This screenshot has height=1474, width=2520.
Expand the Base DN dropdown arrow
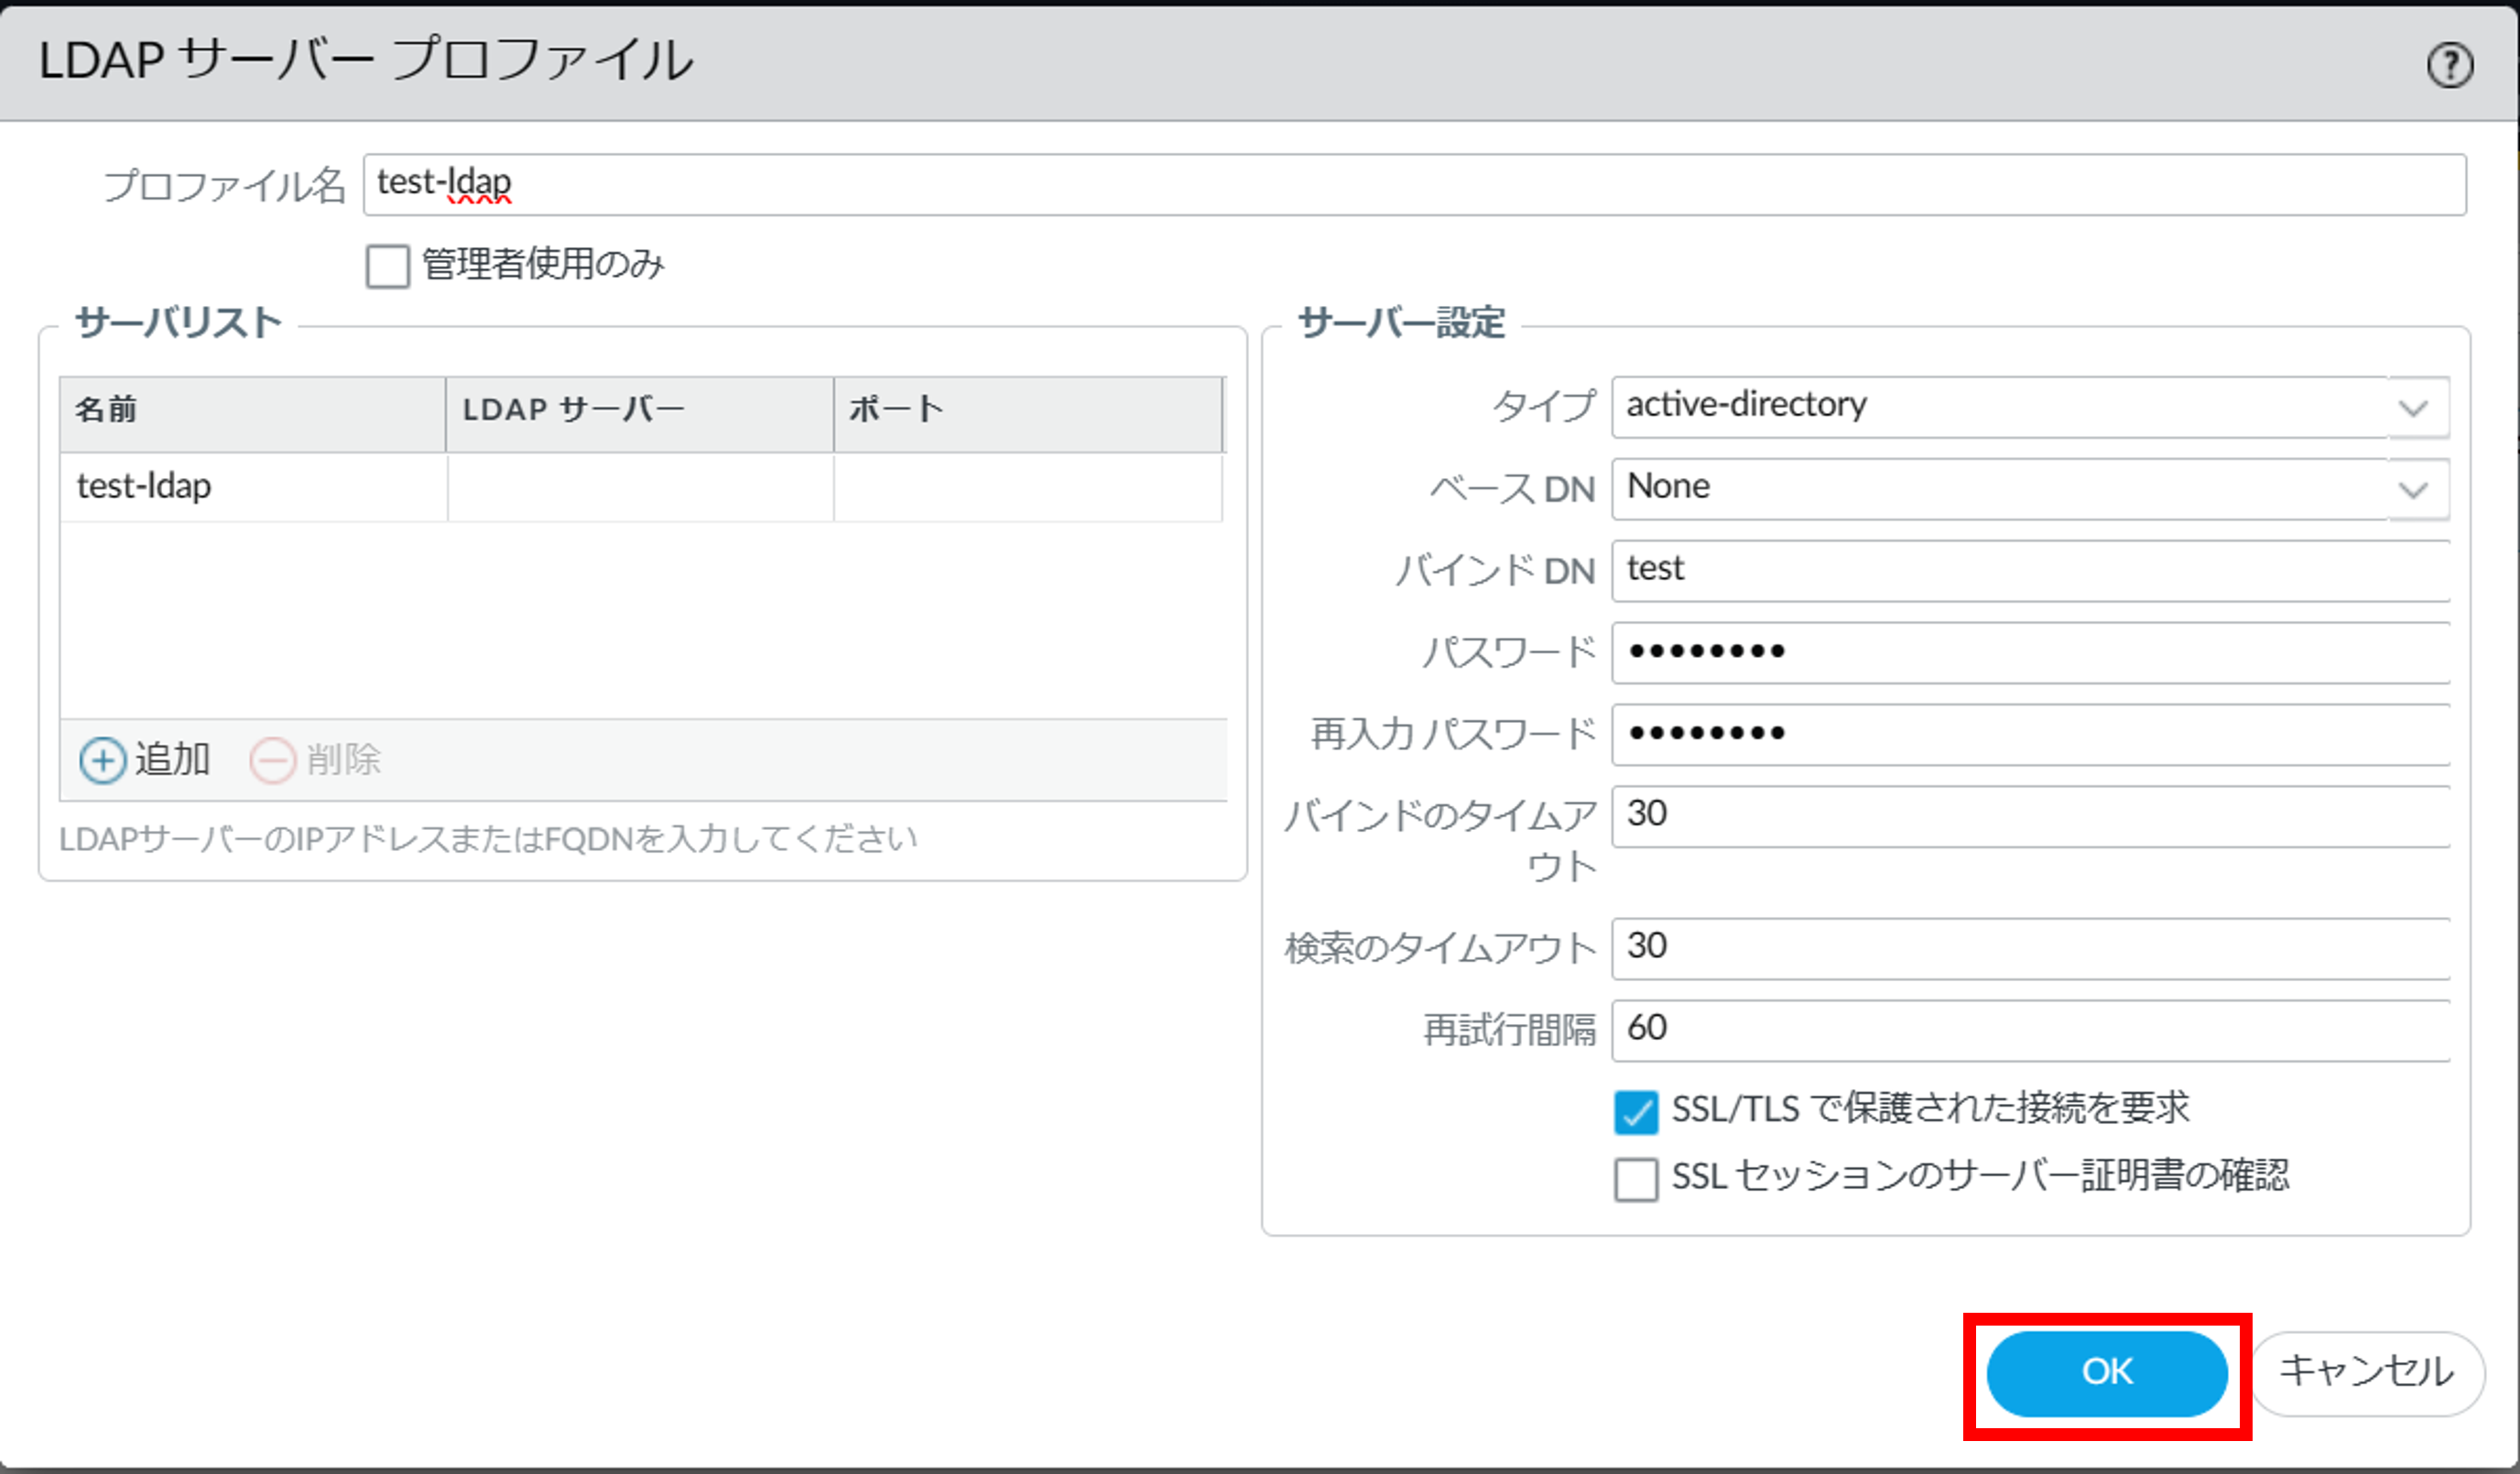pyautogui.click(x=2412, y=490)
